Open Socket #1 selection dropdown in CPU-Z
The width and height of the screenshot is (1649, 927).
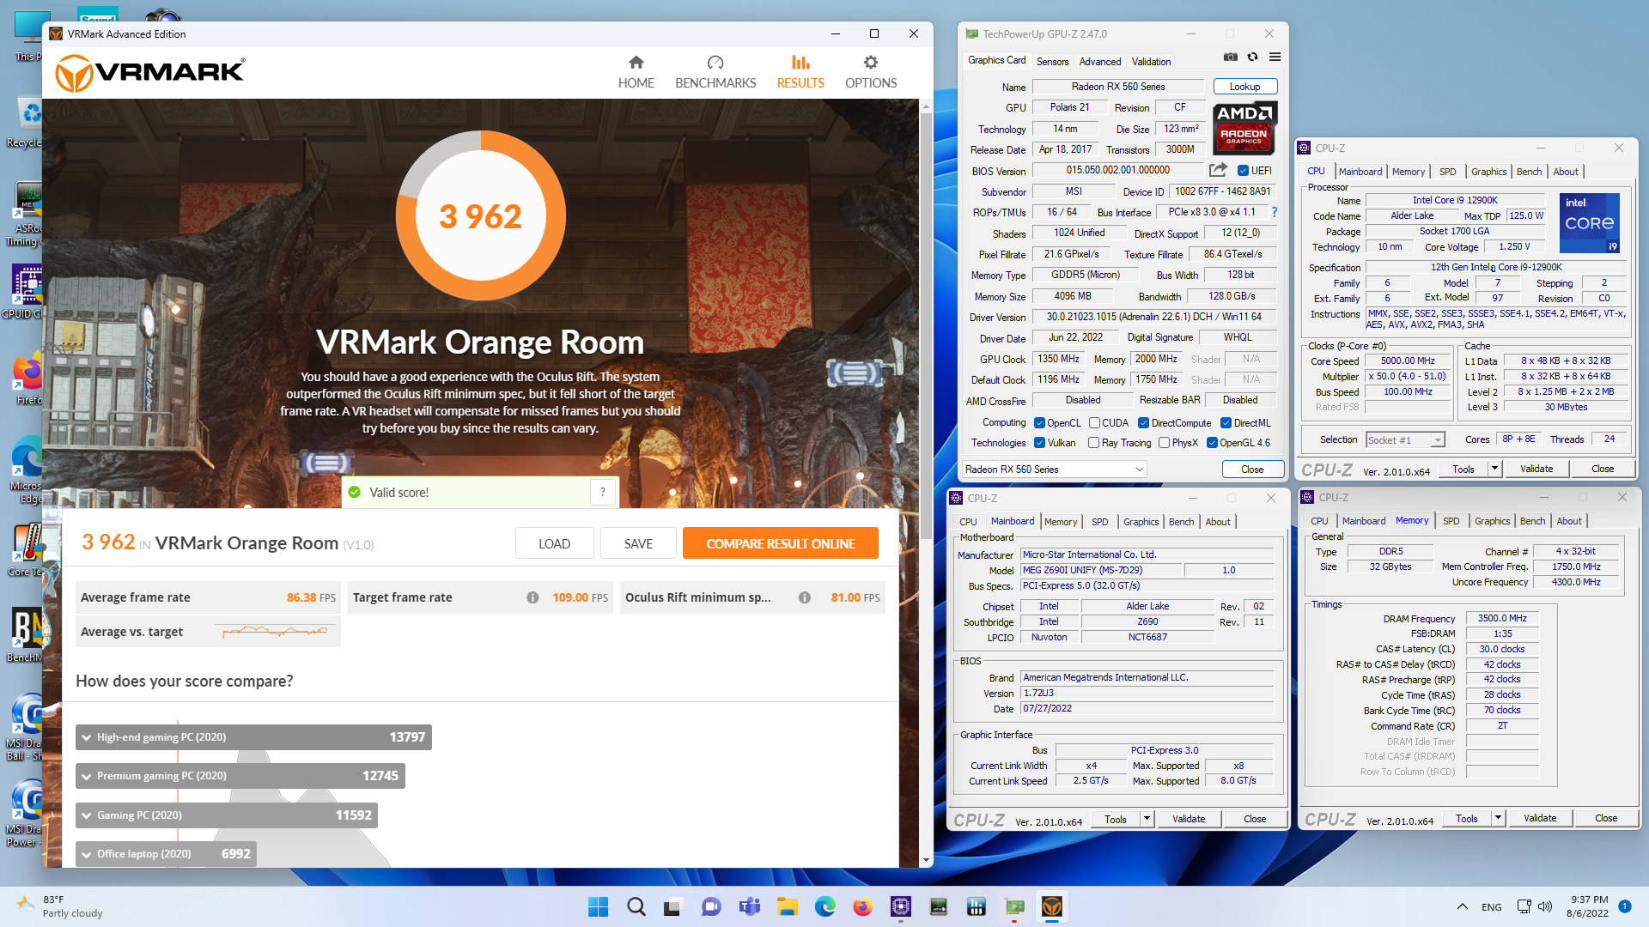1405,439
